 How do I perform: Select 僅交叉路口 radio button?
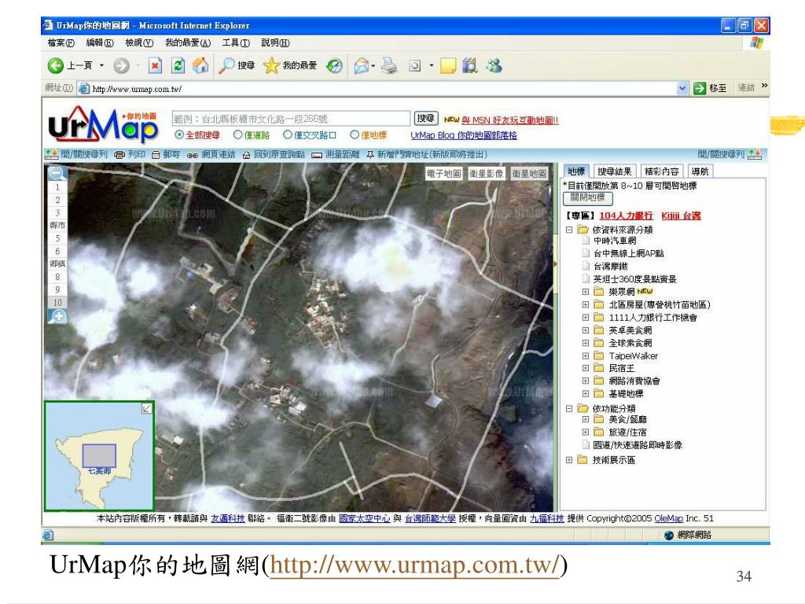click(x=288, y=135)
